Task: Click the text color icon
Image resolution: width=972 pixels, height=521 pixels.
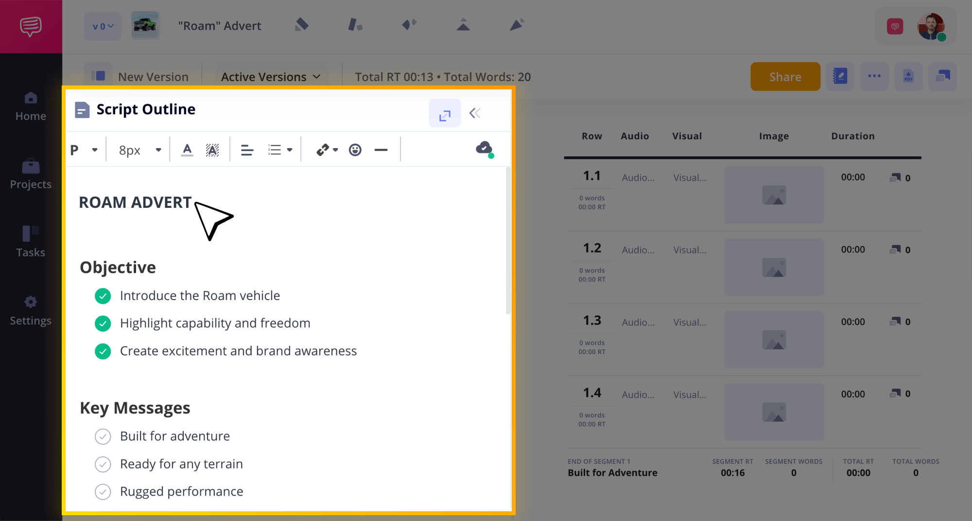Action: click(187, 150)
